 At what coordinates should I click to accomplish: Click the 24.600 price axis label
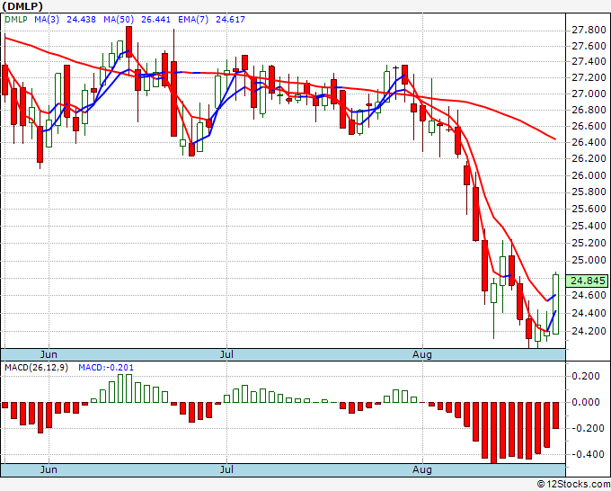click(589, 295)
